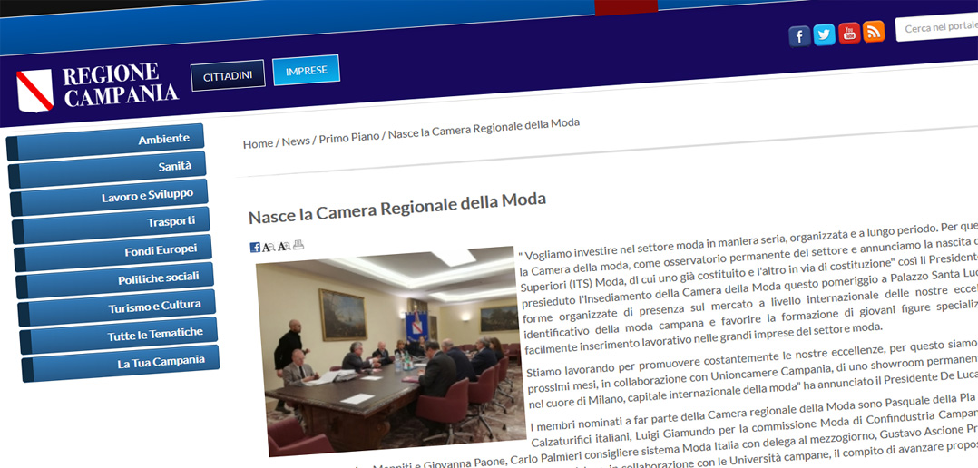
Task: Open the Twitter icon in the header
Action: (825, 34)
